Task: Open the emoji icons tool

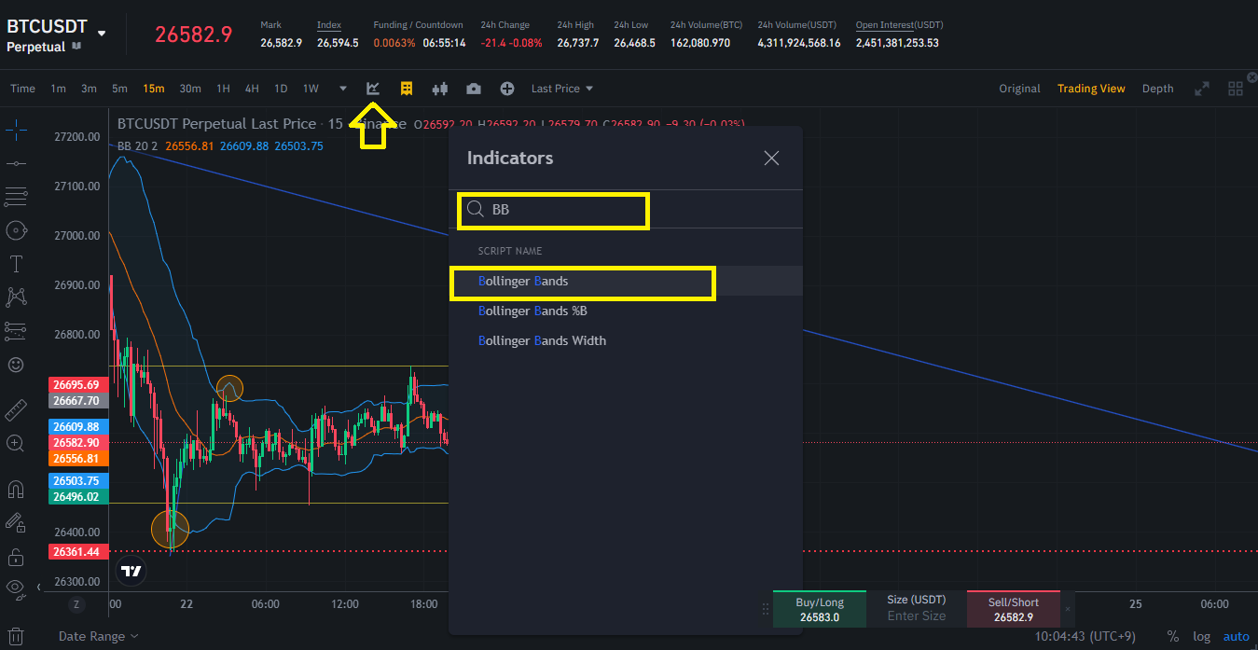Action: tap(16, 364)
